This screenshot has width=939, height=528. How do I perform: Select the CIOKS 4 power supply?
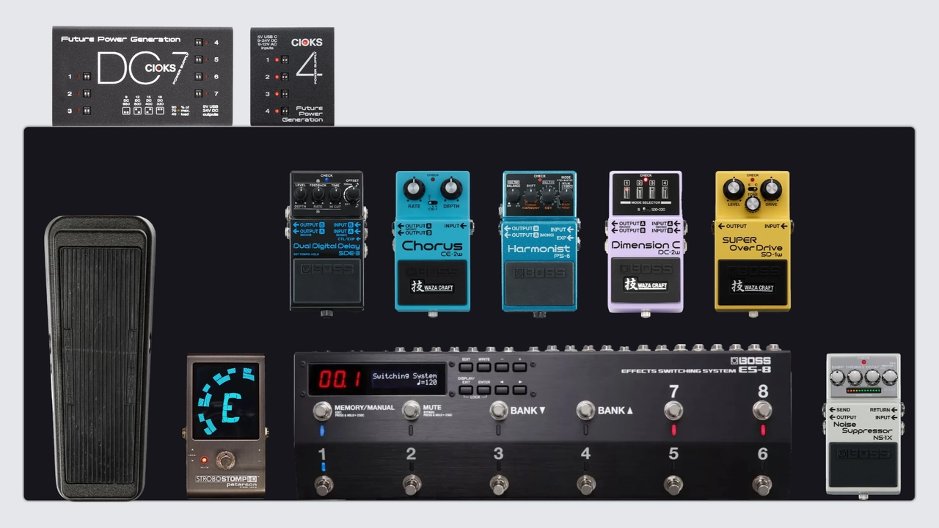click(292, 76)
